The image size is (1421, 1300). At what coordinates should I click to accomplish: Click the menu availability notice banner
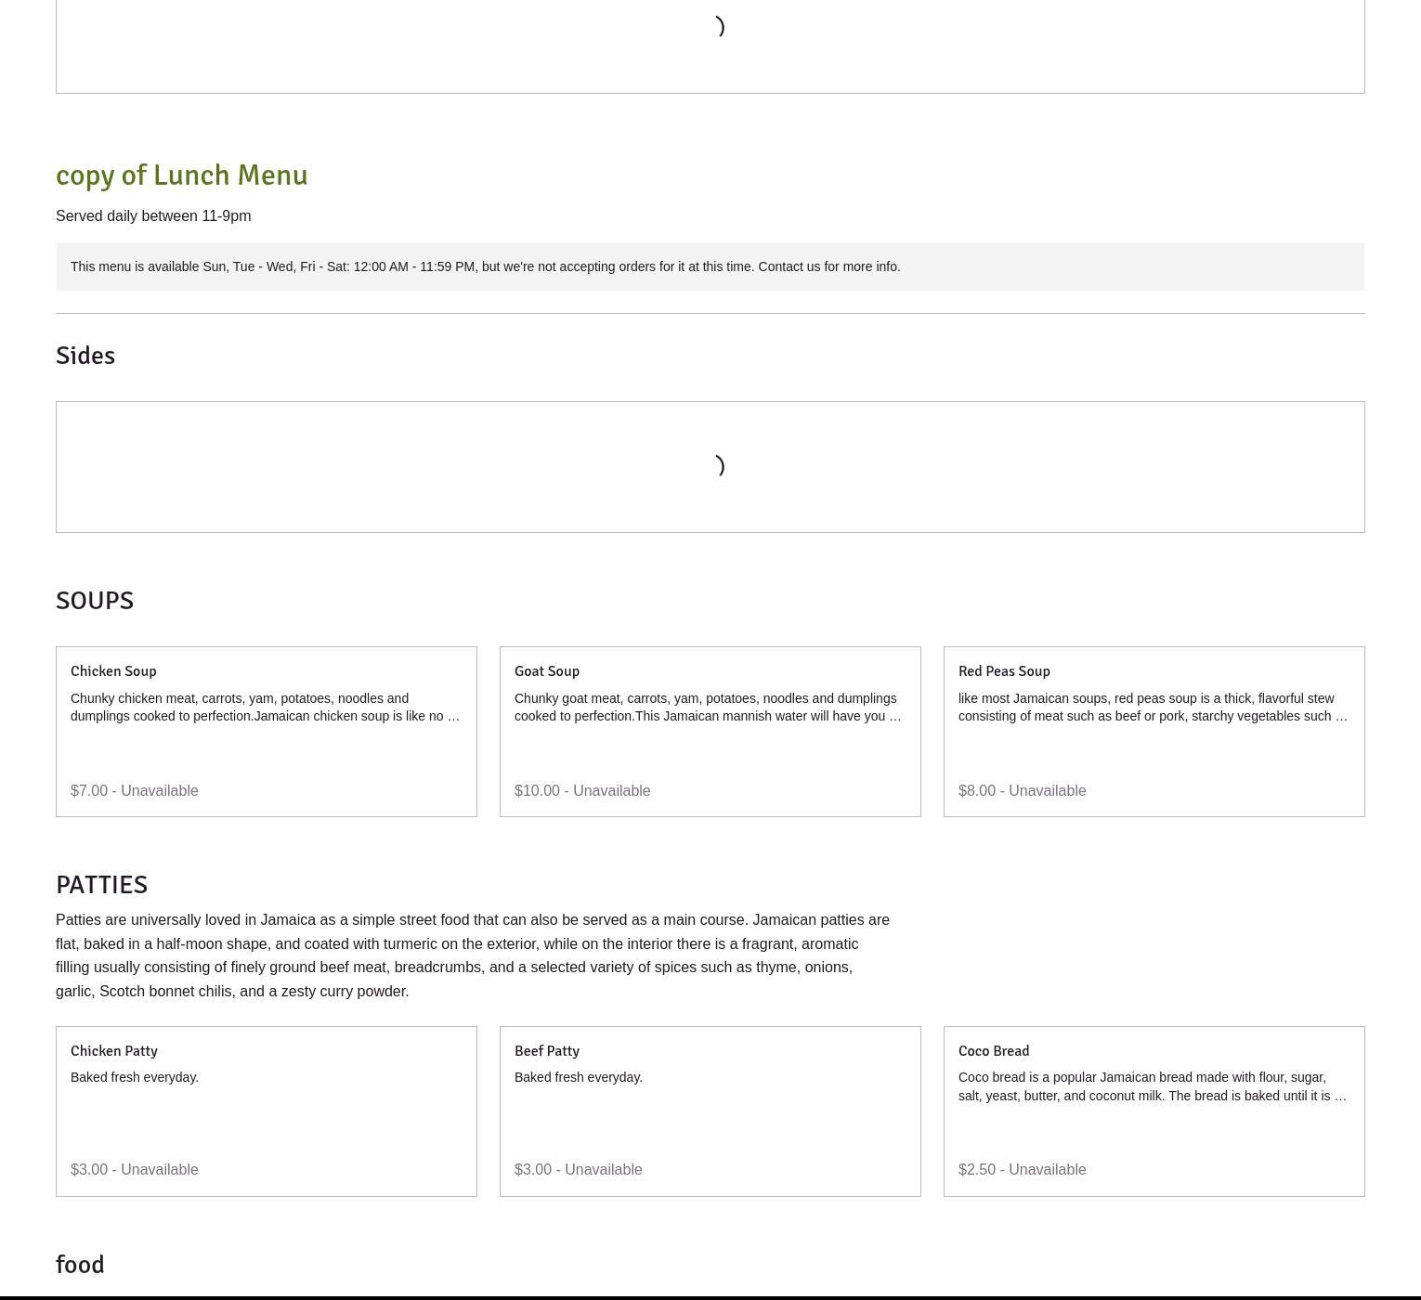coord(485,266)
